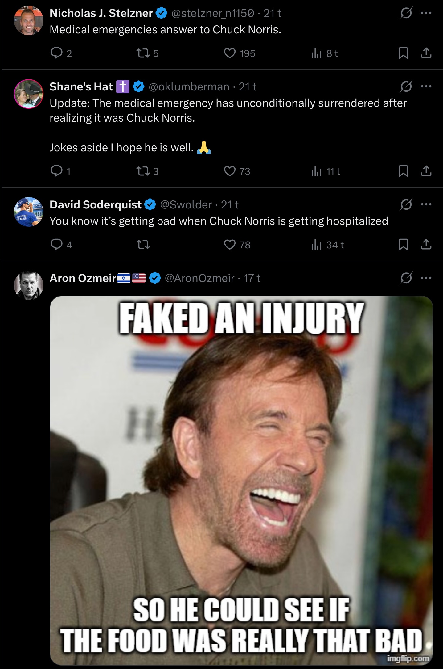The width and height of the screenshot is (443, 669).
Task: Open David Soderquist's display name
Action: [x=96, y=205]
